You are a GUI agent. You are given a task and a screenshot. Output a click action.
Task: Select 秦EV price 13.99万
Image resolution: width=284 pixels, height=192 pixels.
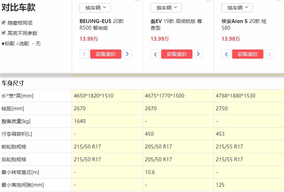click(x=160, y=39)
